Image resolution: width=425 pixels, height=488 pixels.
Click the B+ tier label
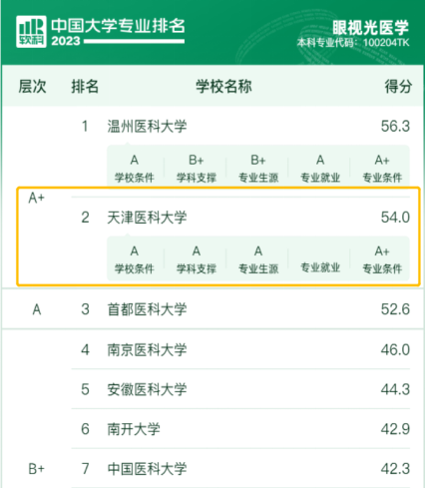coord(36,469)
